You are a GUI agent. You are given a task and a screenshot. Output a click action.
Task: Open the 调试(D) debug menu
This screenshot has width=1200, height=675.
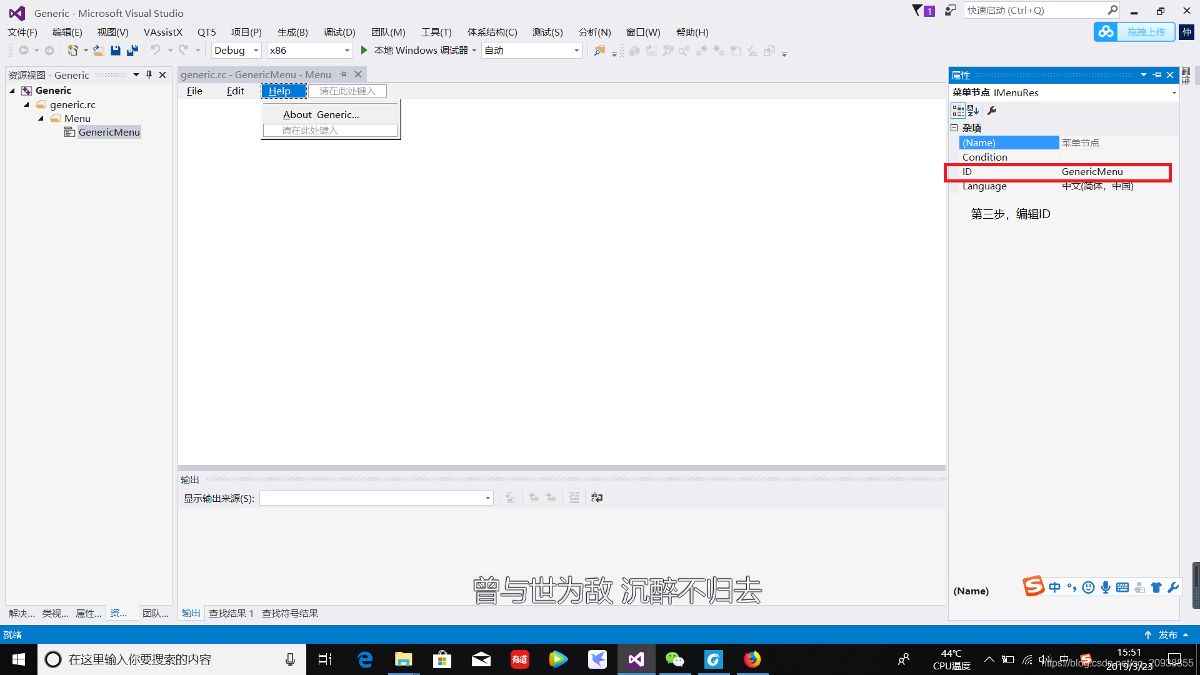click(x=339, y=32)
